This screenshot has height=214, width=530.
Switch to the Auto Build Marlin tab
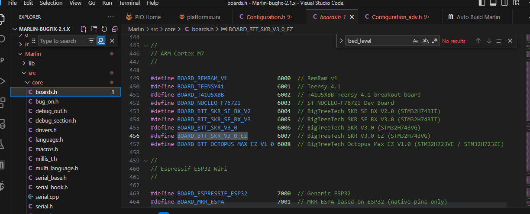click(478, 17)
